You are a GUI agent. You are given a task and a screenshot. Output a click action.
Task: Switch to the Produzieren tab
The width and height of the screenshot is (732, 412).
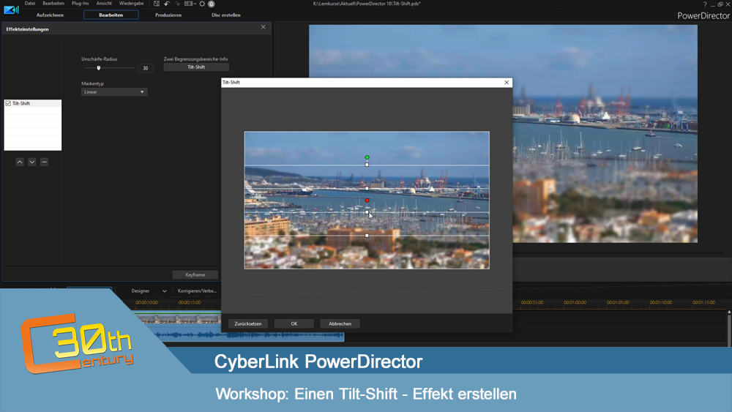point(168,15)
